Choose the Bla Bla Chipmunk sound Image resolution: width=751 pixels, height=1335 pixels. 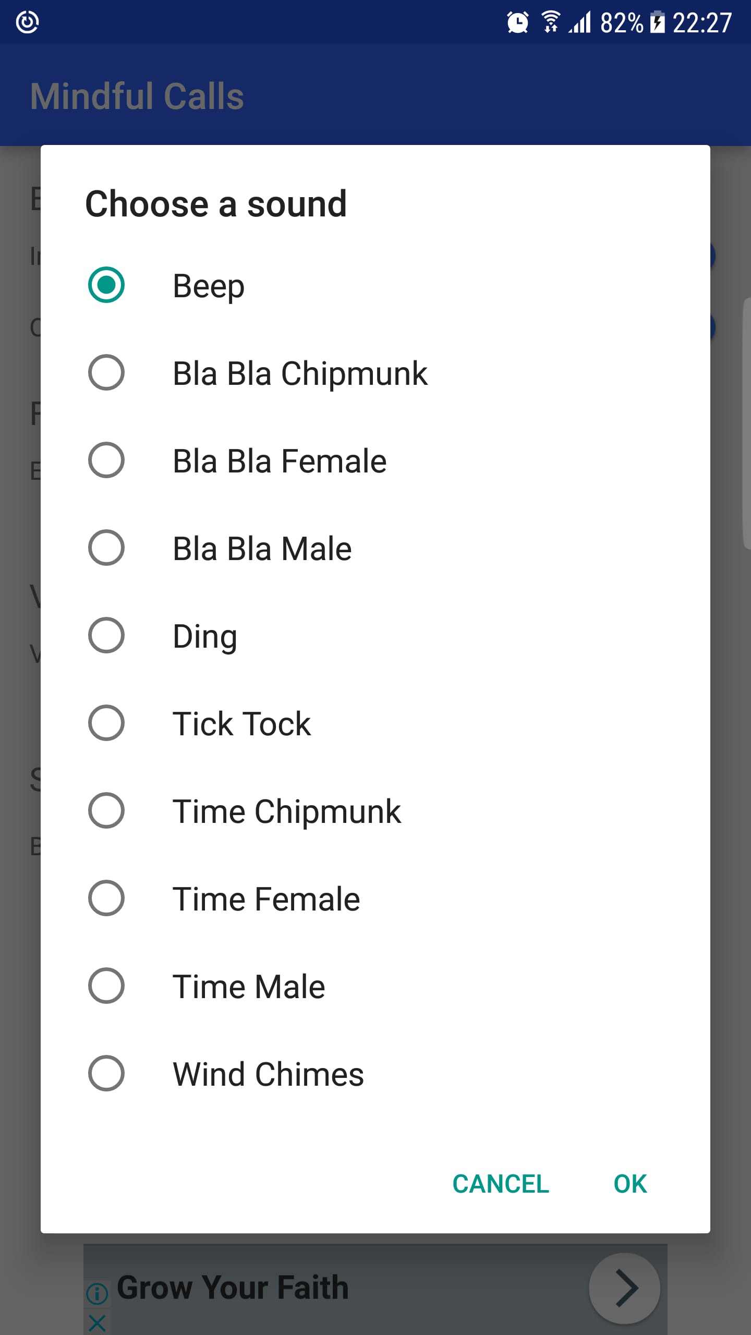click(x=106, y=372)
